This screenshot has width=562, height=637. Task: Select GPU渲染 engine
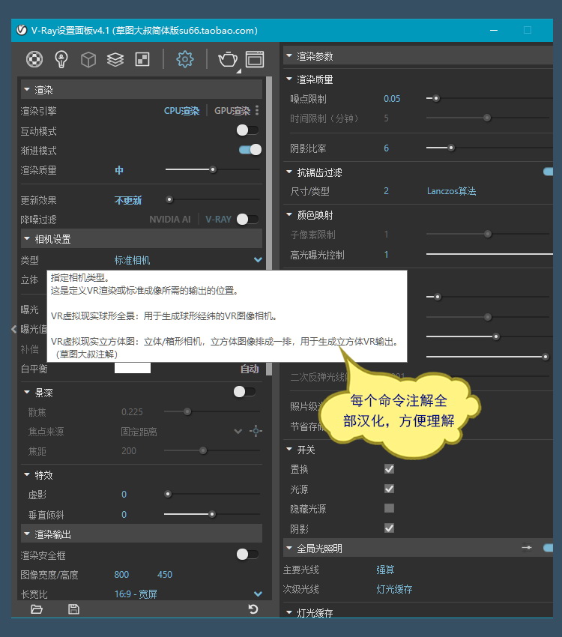pyautogui.click(x=232, y=110)
